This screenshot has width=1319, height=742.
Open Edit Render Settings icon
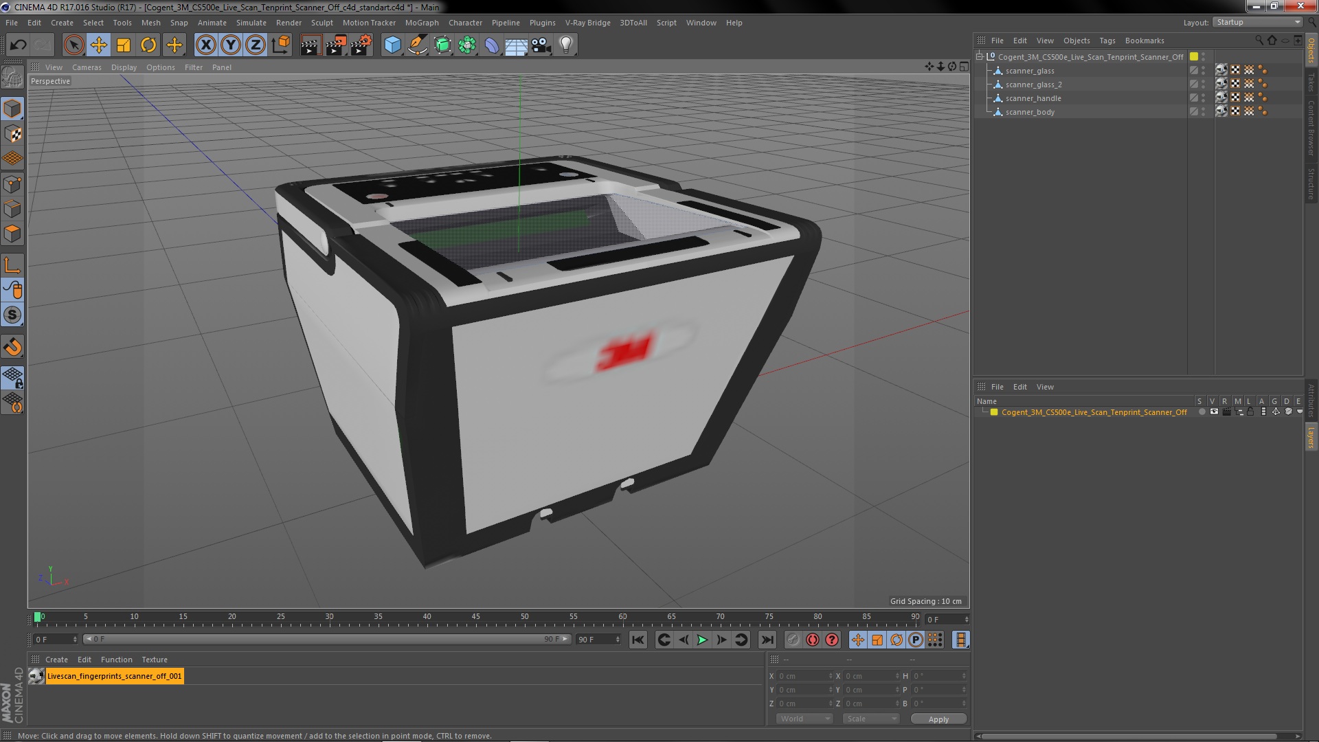(361, 45)
